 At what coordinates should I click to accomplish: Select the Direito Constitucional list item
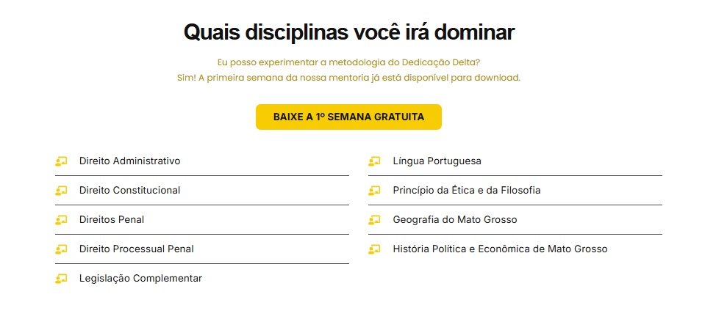point(129,191)
